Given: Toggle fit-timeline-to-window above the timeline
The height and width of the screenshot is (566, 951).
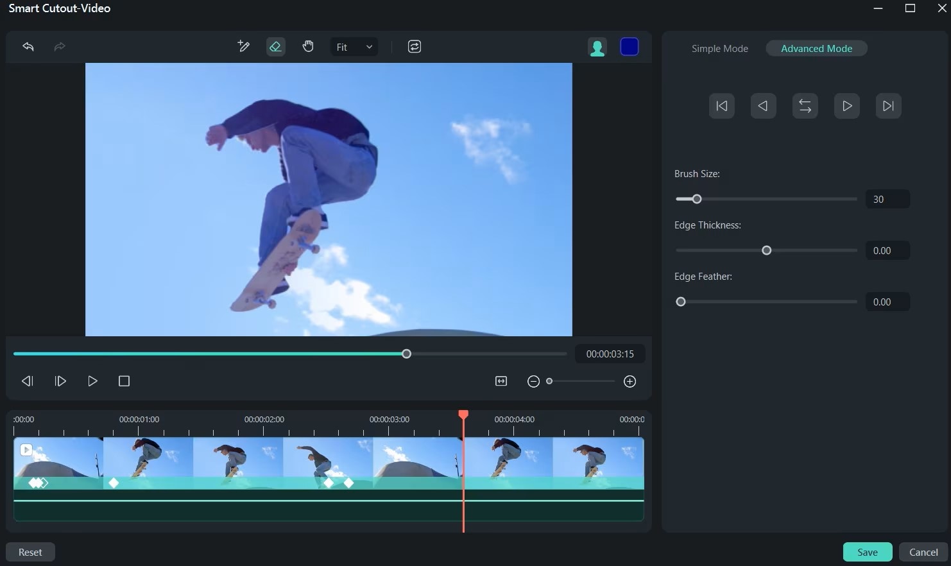Looking at the screenshot, I should 501,381.
